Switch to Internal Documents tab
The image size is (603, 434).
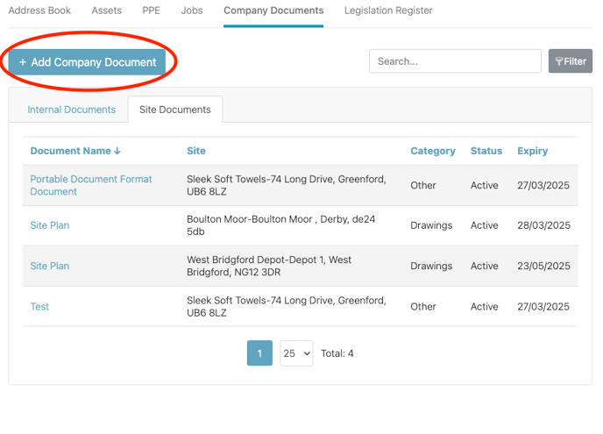coord(72,110)
